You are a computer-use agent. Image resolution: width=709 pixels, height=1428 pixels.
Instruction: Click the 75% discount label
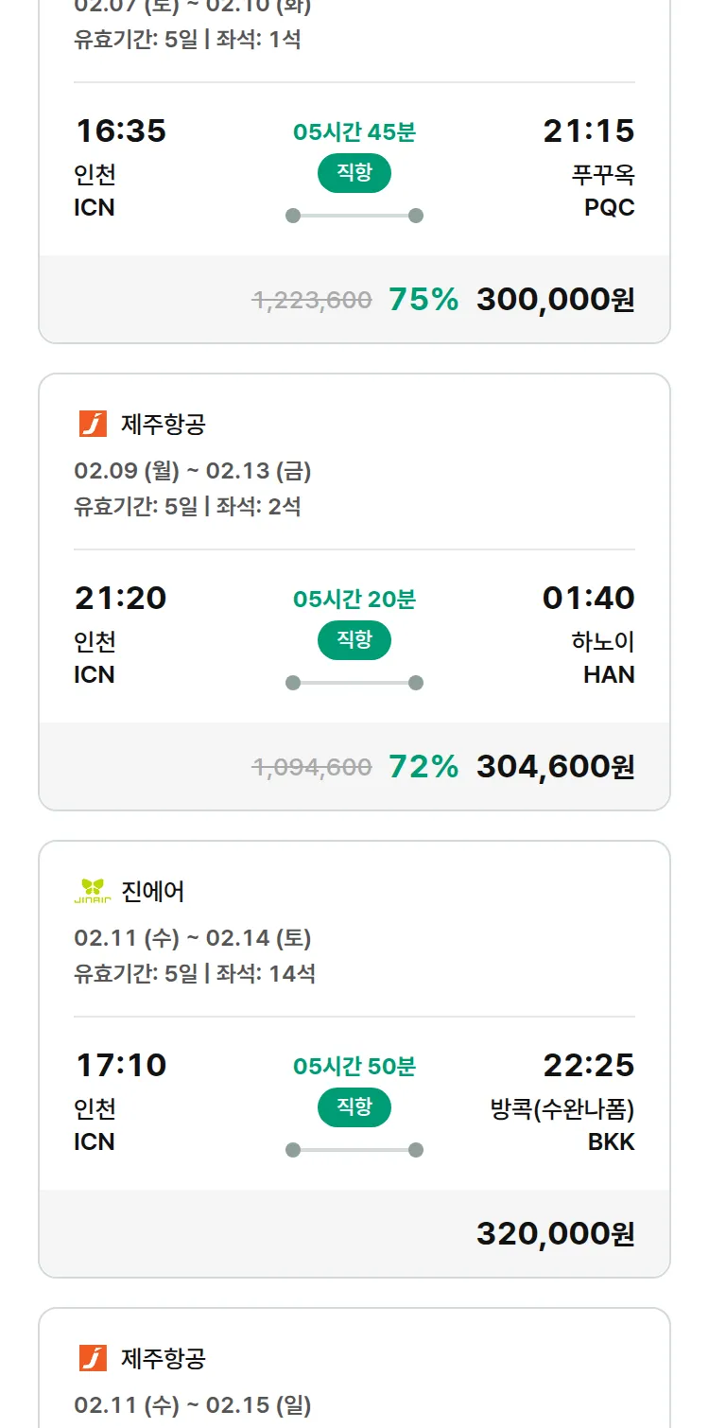tap(424, 300)
